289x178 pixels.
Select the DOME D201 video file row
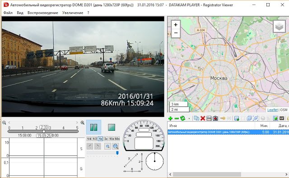click(x=228, y=132)
